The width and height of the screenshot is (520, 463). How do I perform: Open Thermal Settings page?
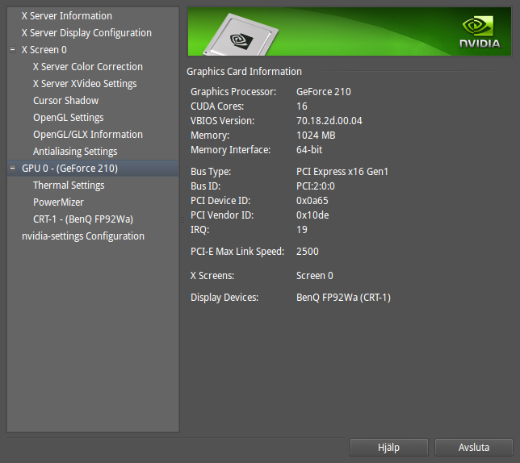69,186
